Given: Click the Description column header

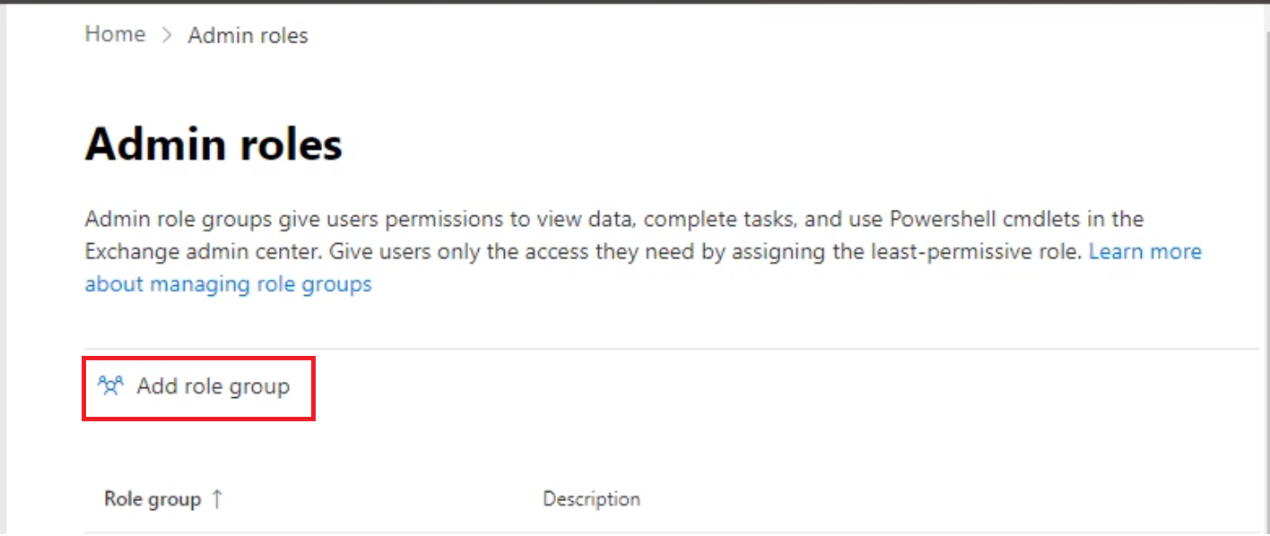Looking at the screenshot, I should pos(591,499).
